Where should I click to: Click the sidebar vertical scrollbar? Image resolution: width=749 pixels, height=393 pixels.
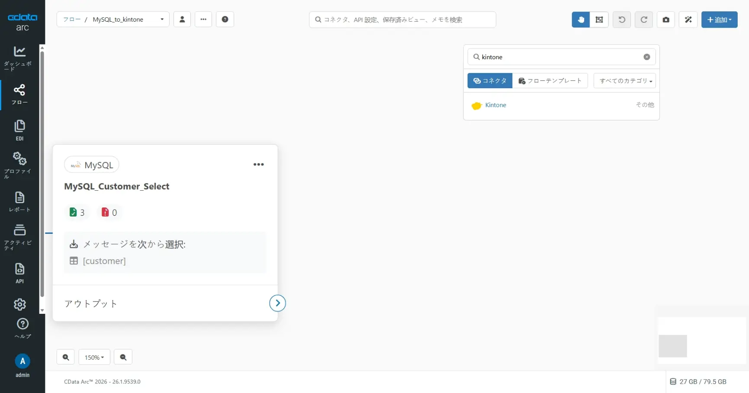point(42,174)
